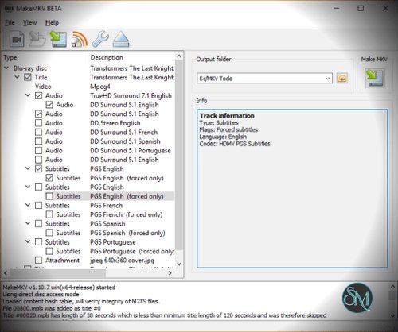Screen dimensions: 398x332
Task: Maximize the MakeMKV BETA window
Action: pos(361,8)
